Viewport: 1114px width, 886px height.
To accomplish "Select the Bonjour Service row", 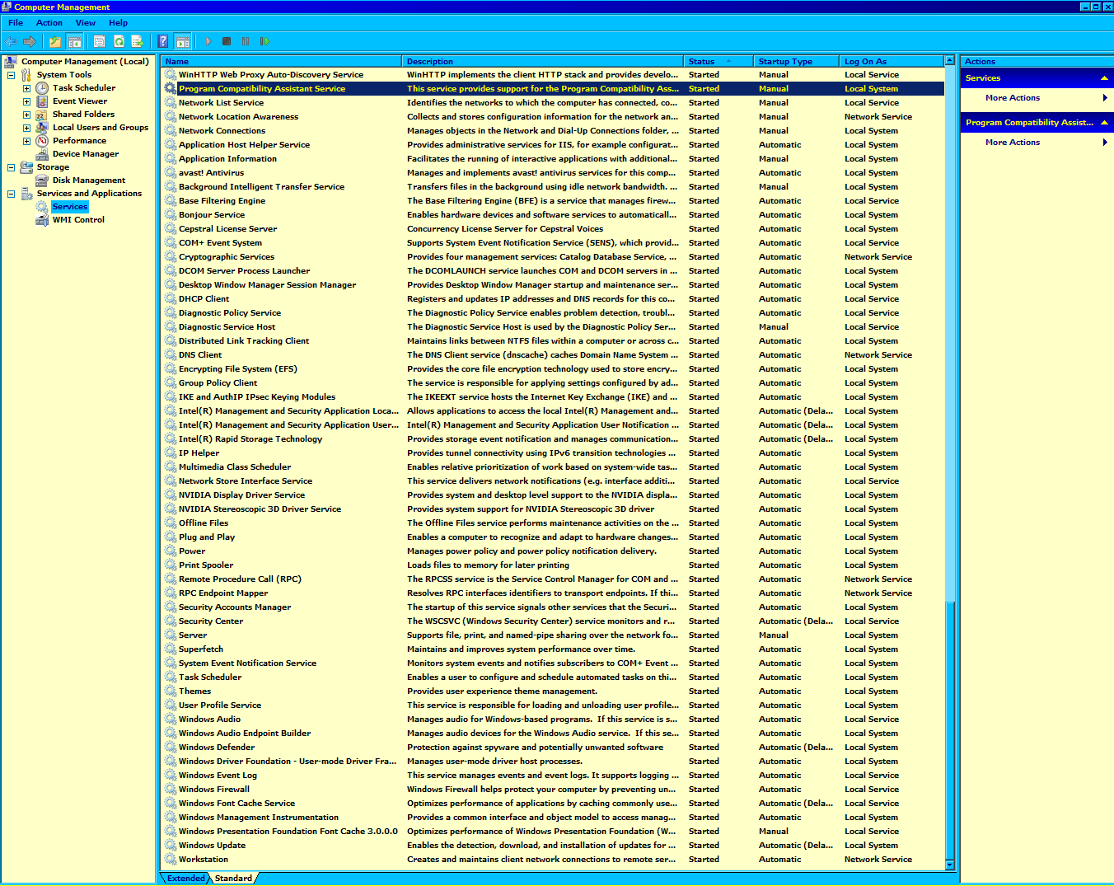I will [553, 215].
